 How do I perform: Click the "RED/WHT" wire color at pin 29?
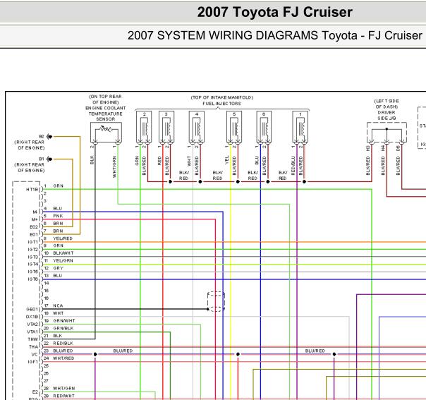(x=63, y=396)
